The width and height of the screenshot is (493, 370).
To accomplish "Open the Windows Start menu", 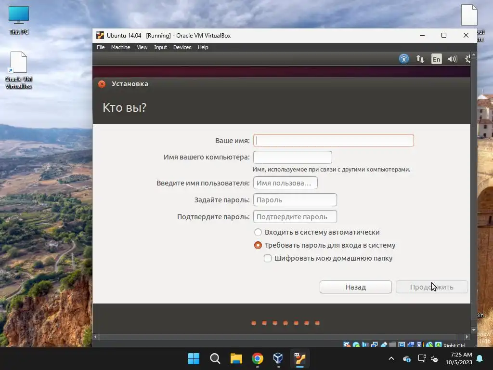I will coord(194,358).
